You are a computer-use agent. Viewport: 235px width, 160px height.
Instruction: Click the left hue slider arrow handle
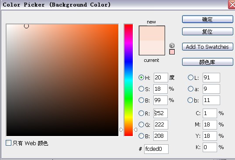(x=121, y=129)
